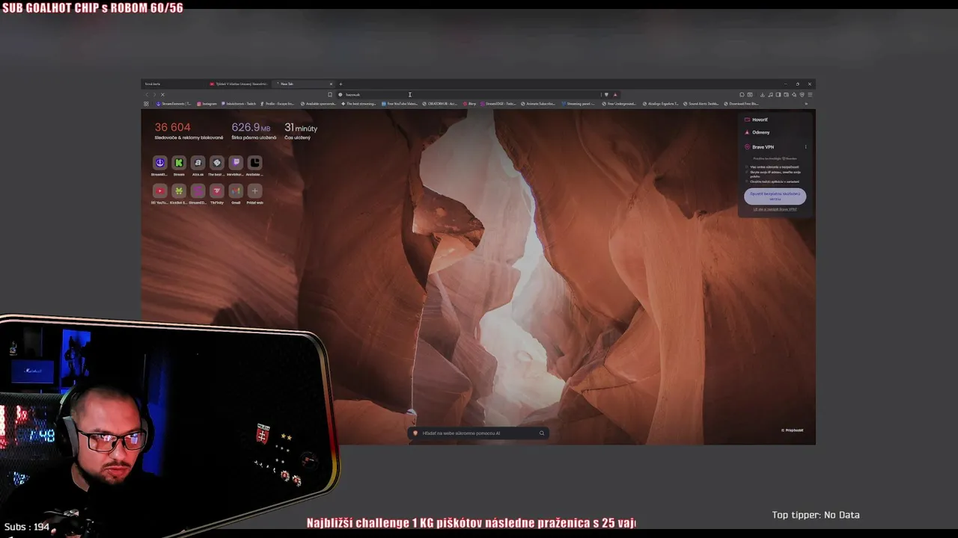The image size is (958, 538).
Task: Switch to the YouTube video tab
Action: (239, 84)
